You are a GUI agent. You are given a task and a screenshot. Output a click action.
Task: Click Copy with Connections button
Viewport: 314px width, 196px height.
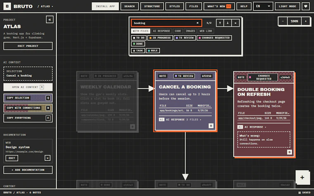point(28,108)
